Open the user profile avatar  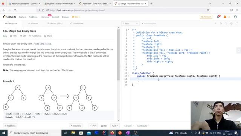[235, 17]
